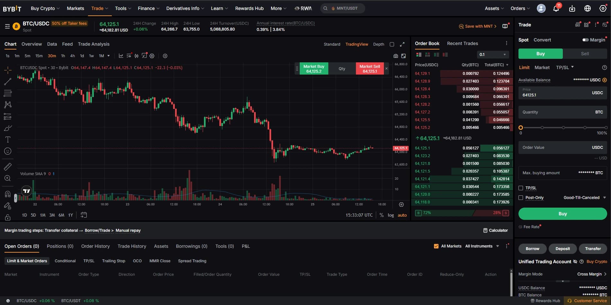Switch to the Recent Trades tab
Screen dimensions: 611x305
(462, 43)
